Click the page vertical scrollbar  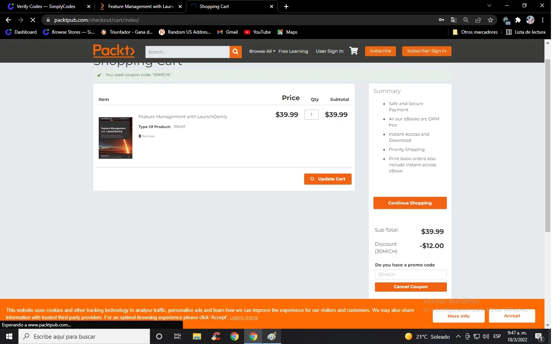(547, 145)
